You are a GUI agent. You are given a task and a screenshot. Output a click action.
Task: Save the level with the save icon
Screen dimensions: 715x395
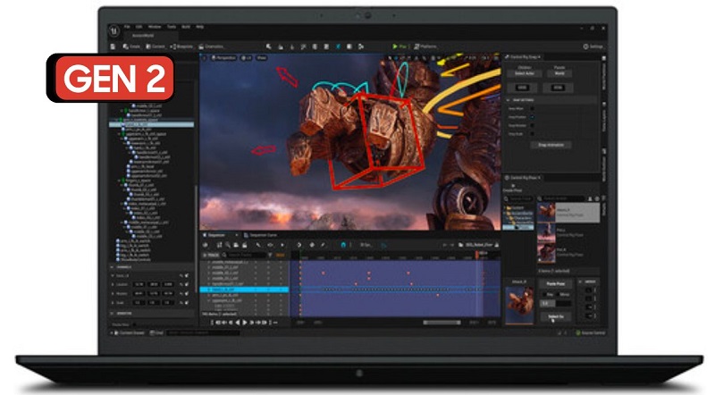(x=113, y=46)
